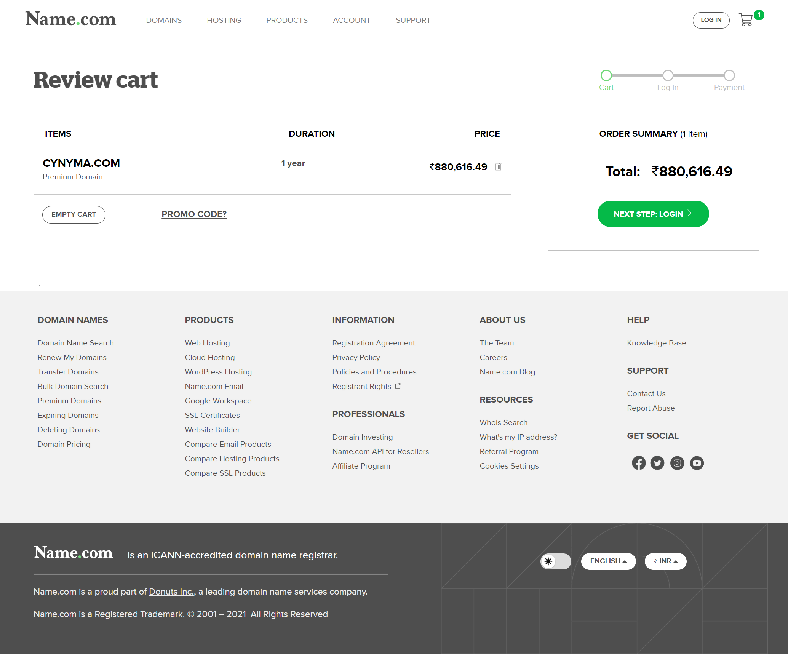Open the Deleting Domains link
788x654 pixels.
coord(69,430)
